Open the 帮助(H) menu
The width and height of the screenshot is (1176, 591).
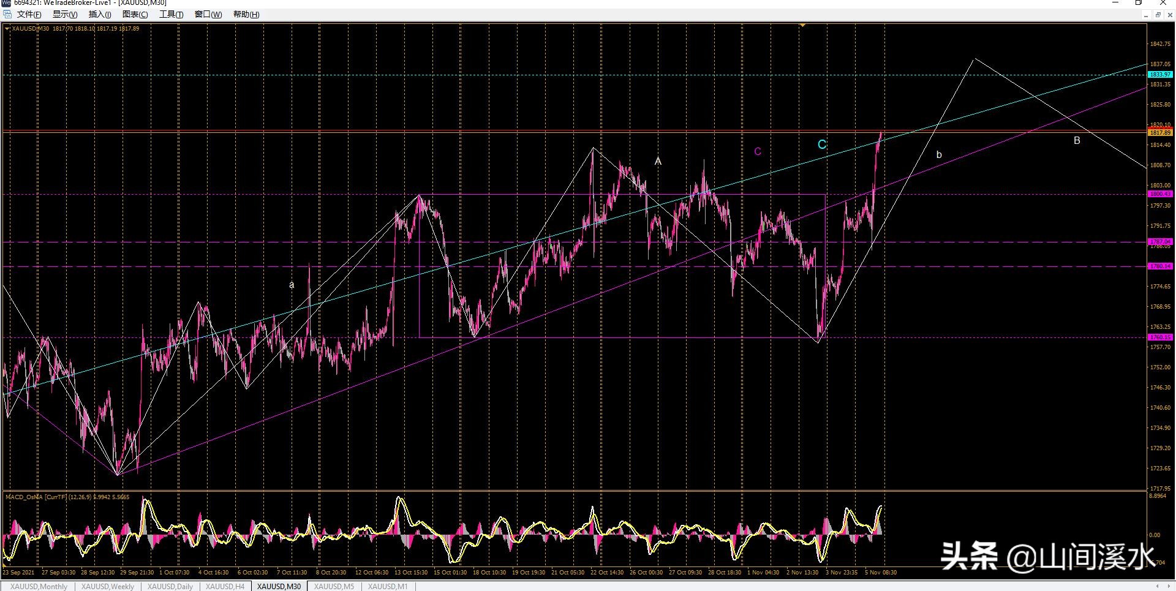[246, 15]
